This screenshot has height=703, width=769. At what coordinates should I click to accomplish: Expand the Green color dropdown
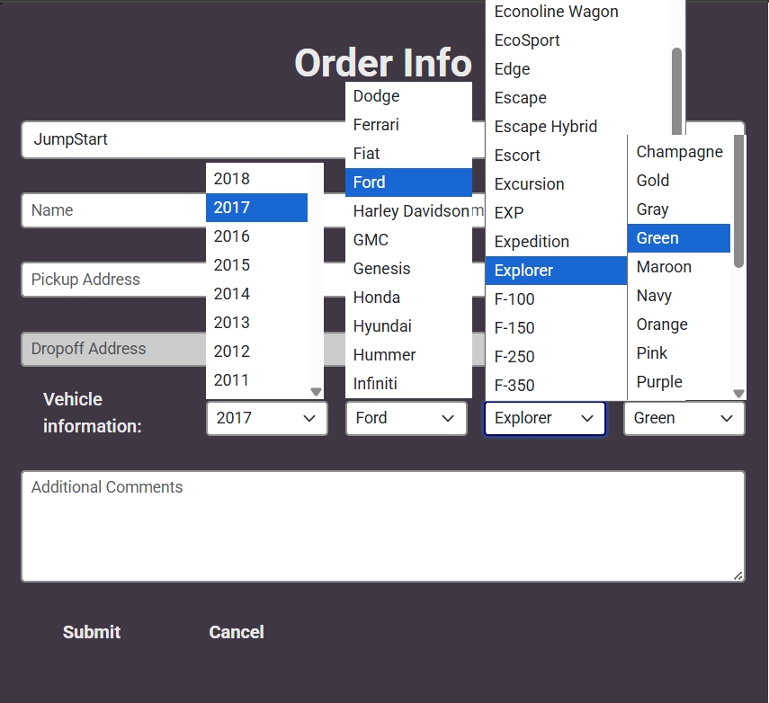click(684, 418)
